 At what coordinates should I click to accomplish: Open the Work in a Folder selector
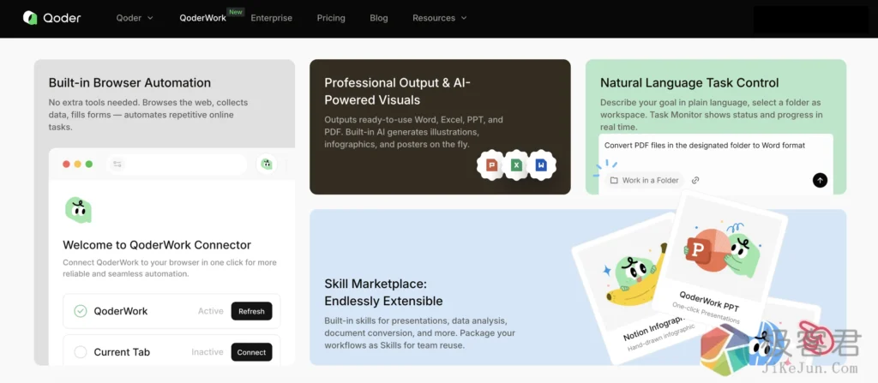(x=644, y=180)
